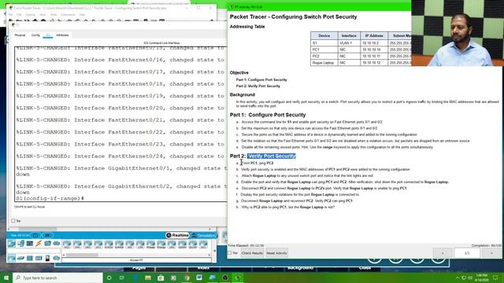Select the Network Devices category icon

12,244
